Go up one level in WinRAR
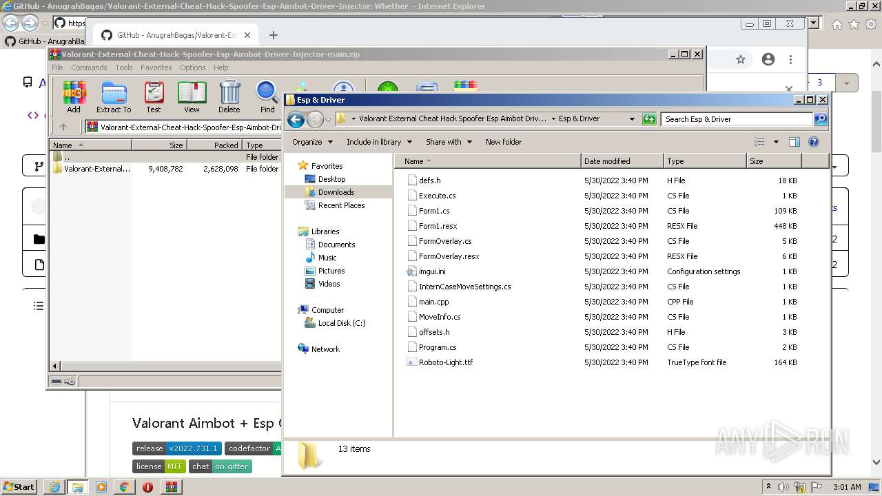The image size is (882, 496). coord(63,127)
